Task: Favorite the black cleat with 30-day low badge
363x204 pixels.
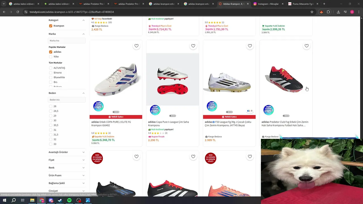Action: coord(136,156)
